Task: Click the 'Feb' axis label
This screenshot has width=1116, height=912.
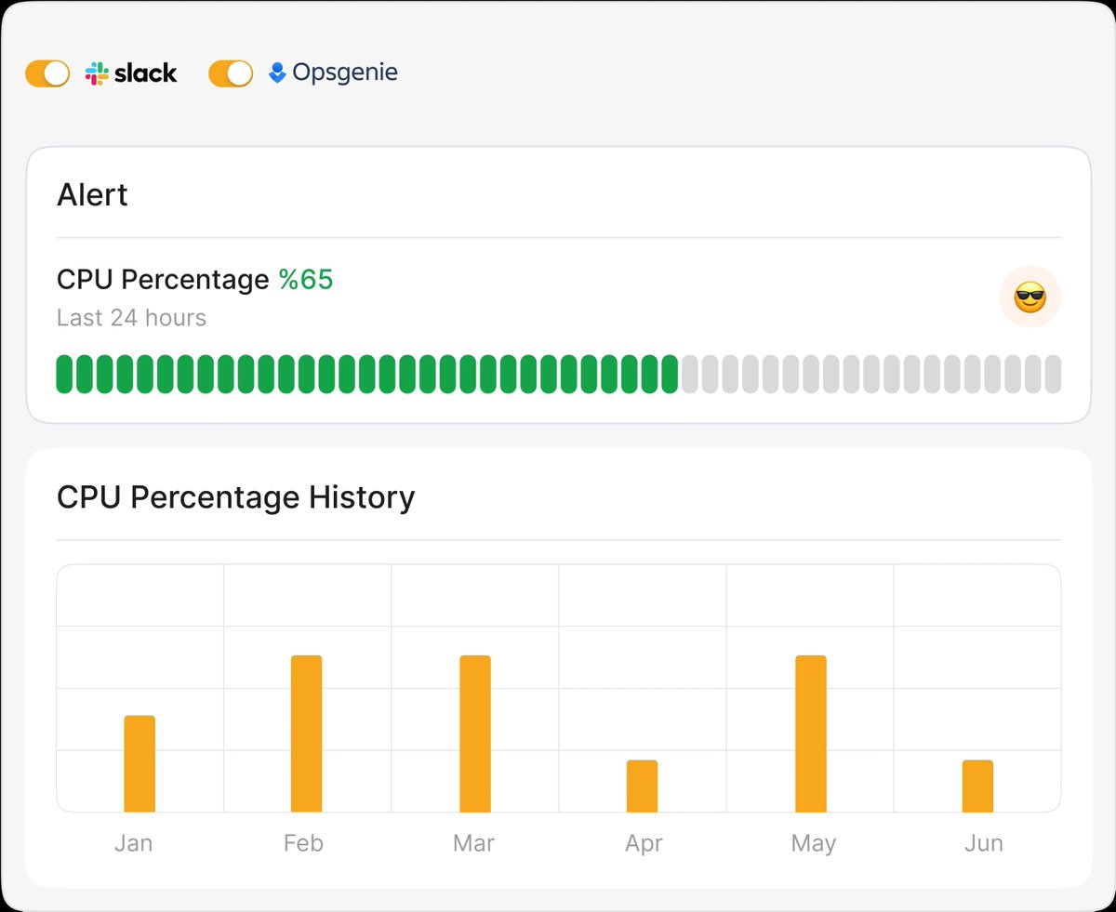Action: pyautogui.click(x=303, y=843)
